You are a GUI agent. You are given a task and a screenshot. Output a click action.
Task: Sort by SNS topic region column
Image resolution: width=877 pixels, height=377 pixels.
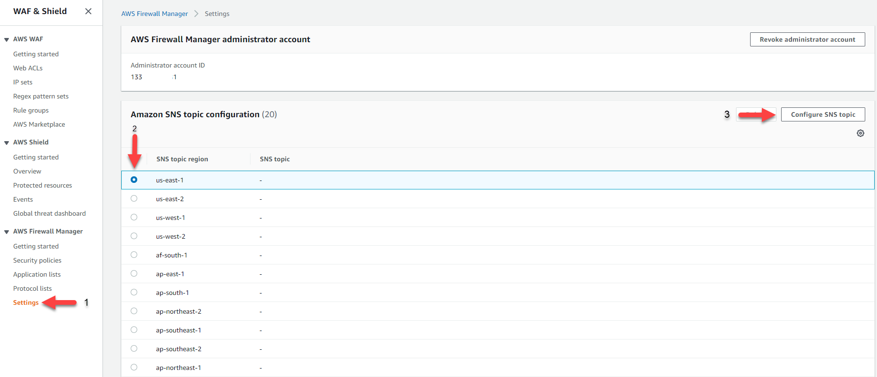(x=182, y=159)
